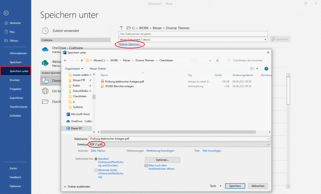Click Diverse Themen in the dialog breadcrumb
The image size is (321, 194).
145,60
